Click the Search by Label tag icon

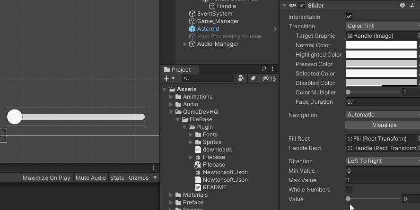(x=253, y=78)
